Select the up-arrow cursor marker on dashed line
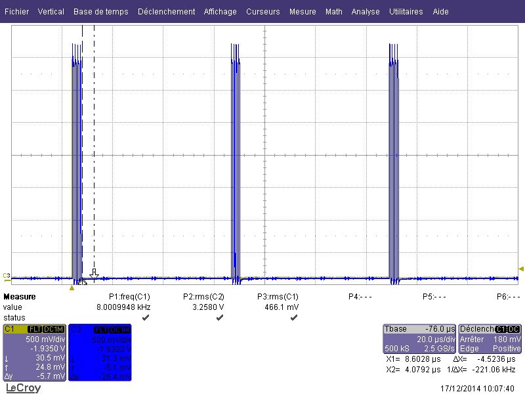525x394 pixels. coord(82,282)
